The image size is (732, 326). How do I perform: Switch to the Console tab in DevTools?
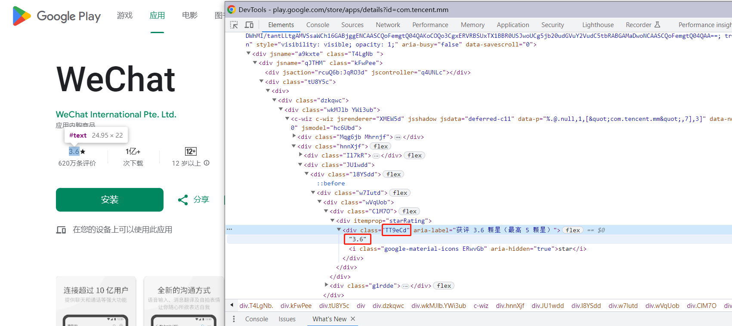[318, 25]
